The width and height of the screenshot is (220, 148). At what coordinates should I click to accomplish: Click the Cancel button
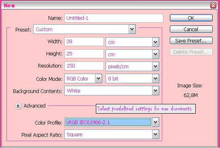pos(191,30)
